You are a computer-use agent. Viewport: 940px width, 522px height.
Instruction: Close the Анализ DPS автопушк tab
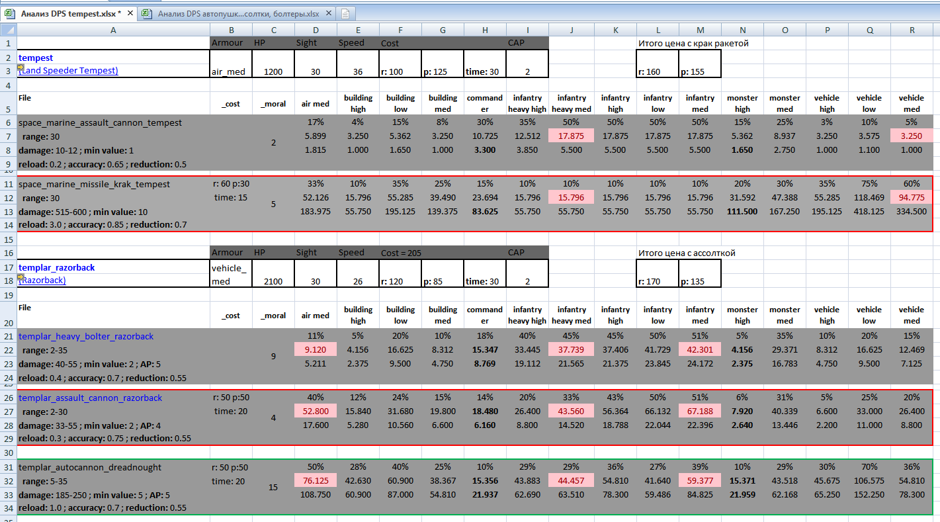point(329,14)
